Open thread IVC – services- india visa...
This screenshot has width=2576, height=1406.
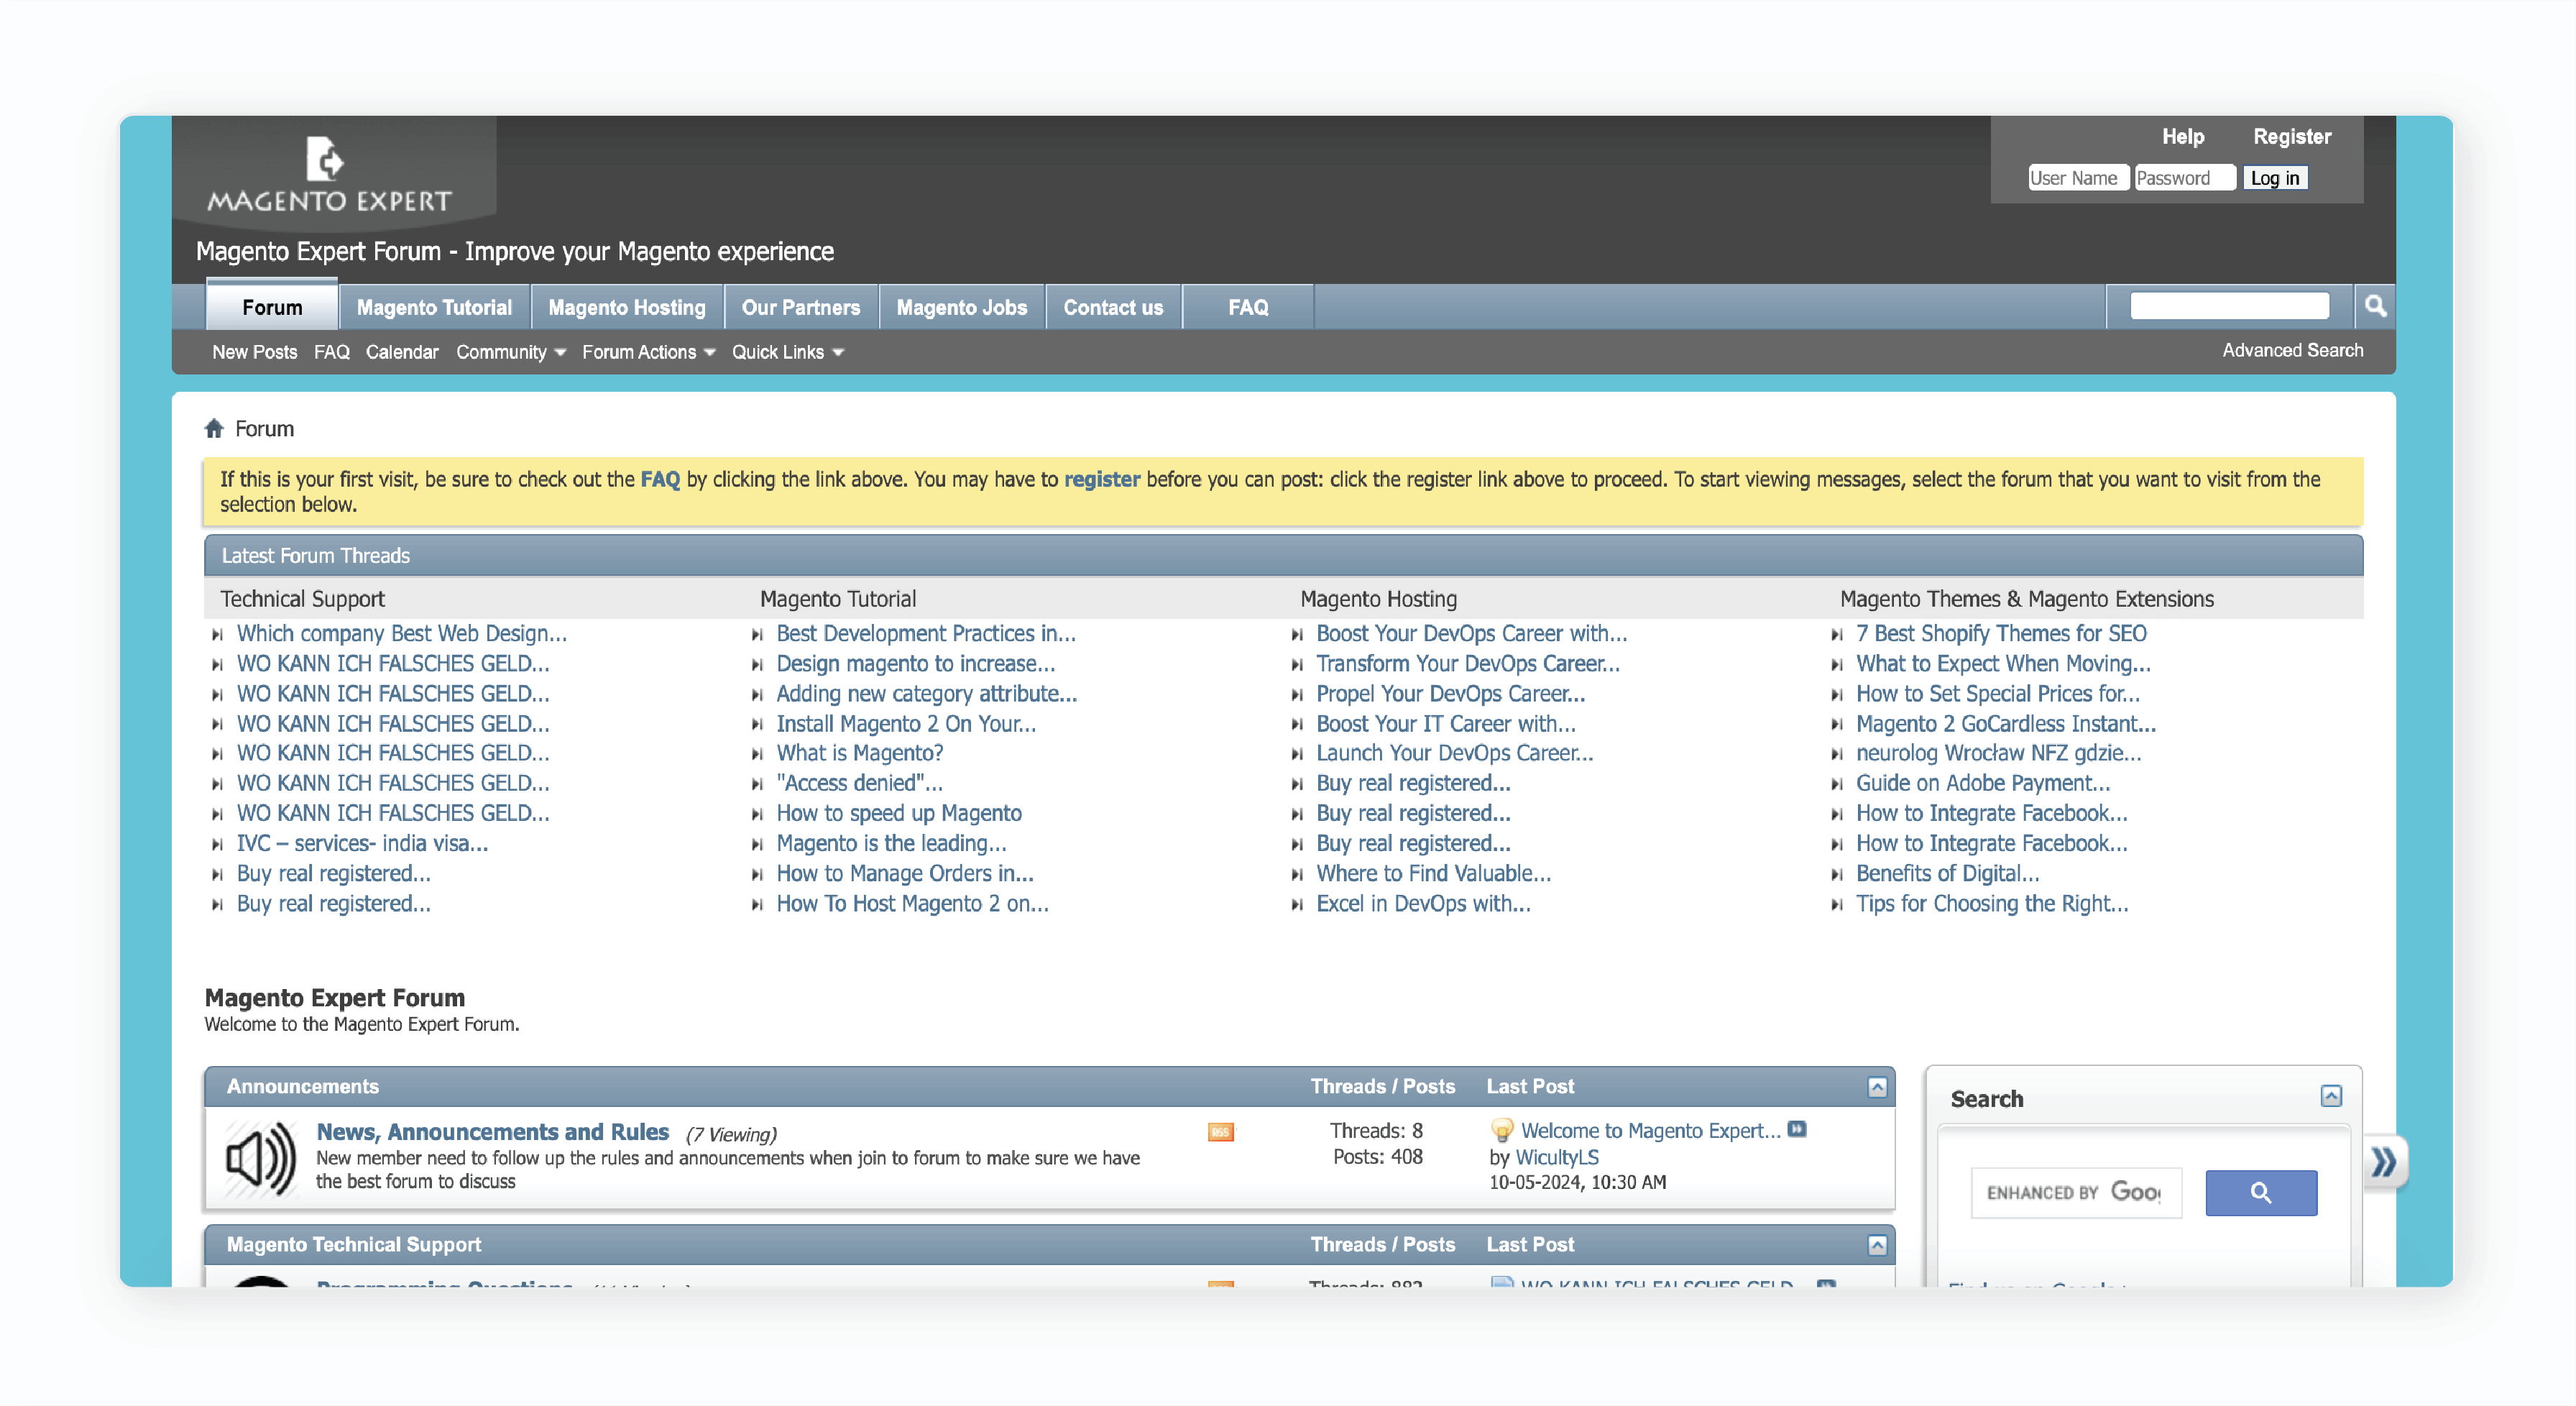pos(362,844)
